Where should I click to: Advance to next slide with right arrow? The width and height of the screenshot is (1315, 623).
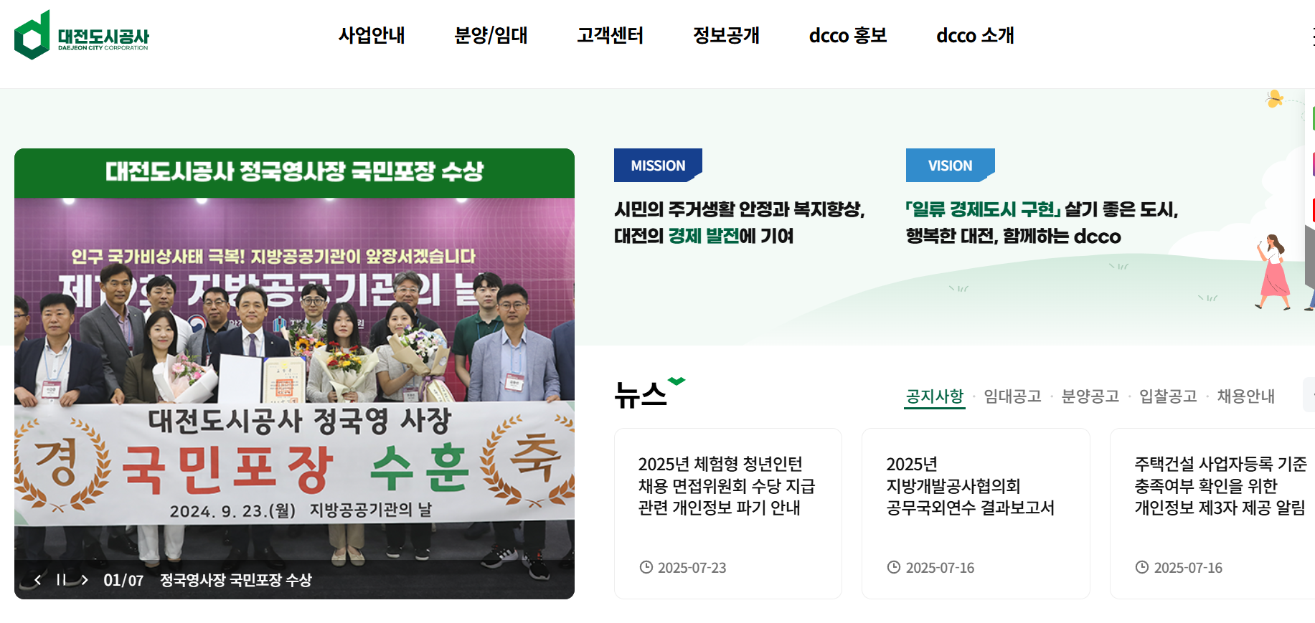pyautogui.click(x=85, y=580)
